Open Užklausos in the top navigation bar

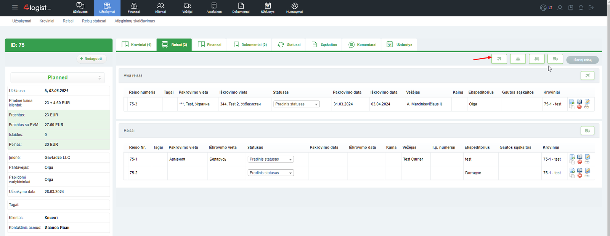80,8
